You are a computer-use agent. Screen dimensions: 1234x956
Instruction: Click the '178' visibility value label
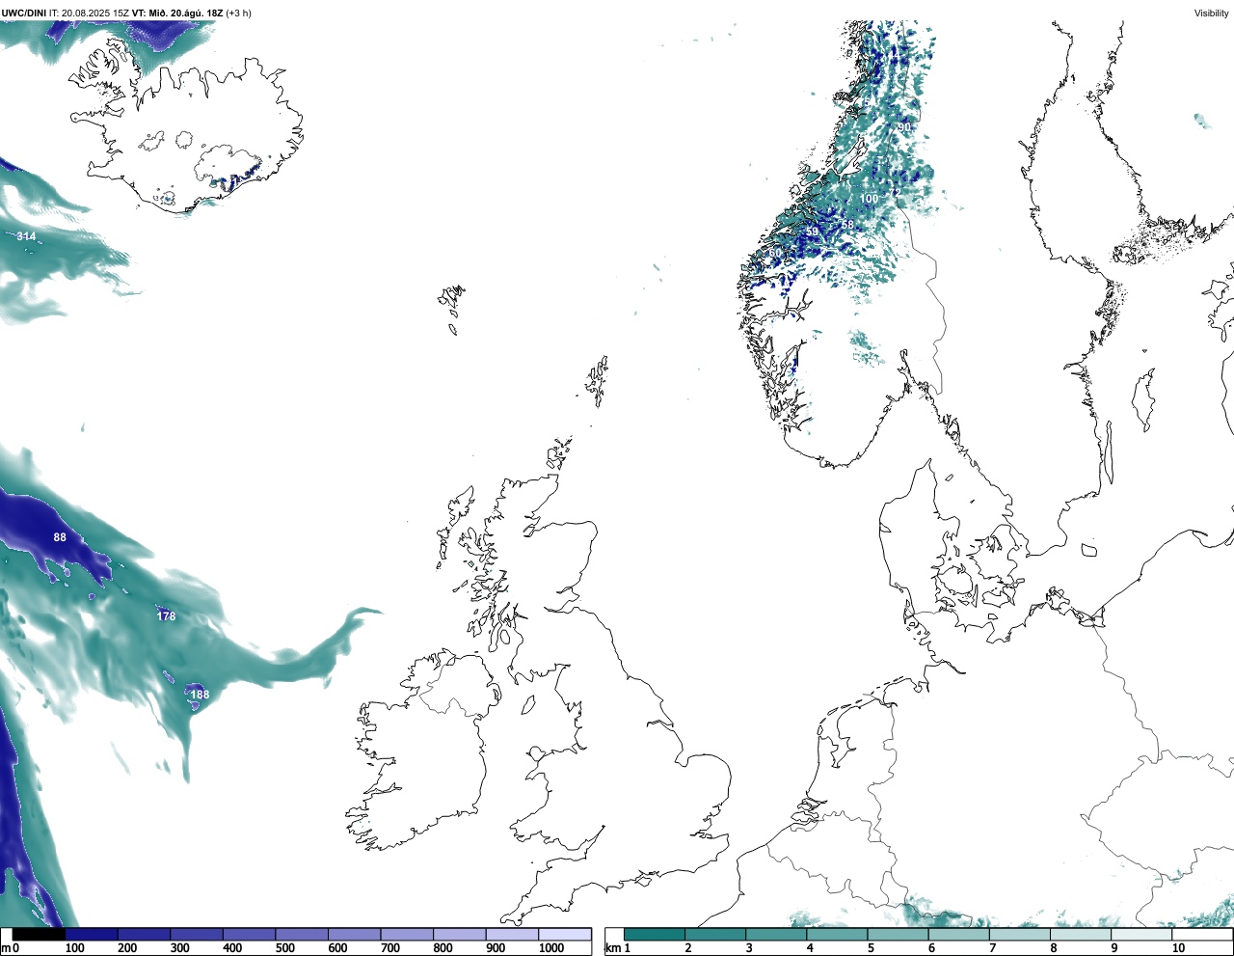tap(167, 616)
